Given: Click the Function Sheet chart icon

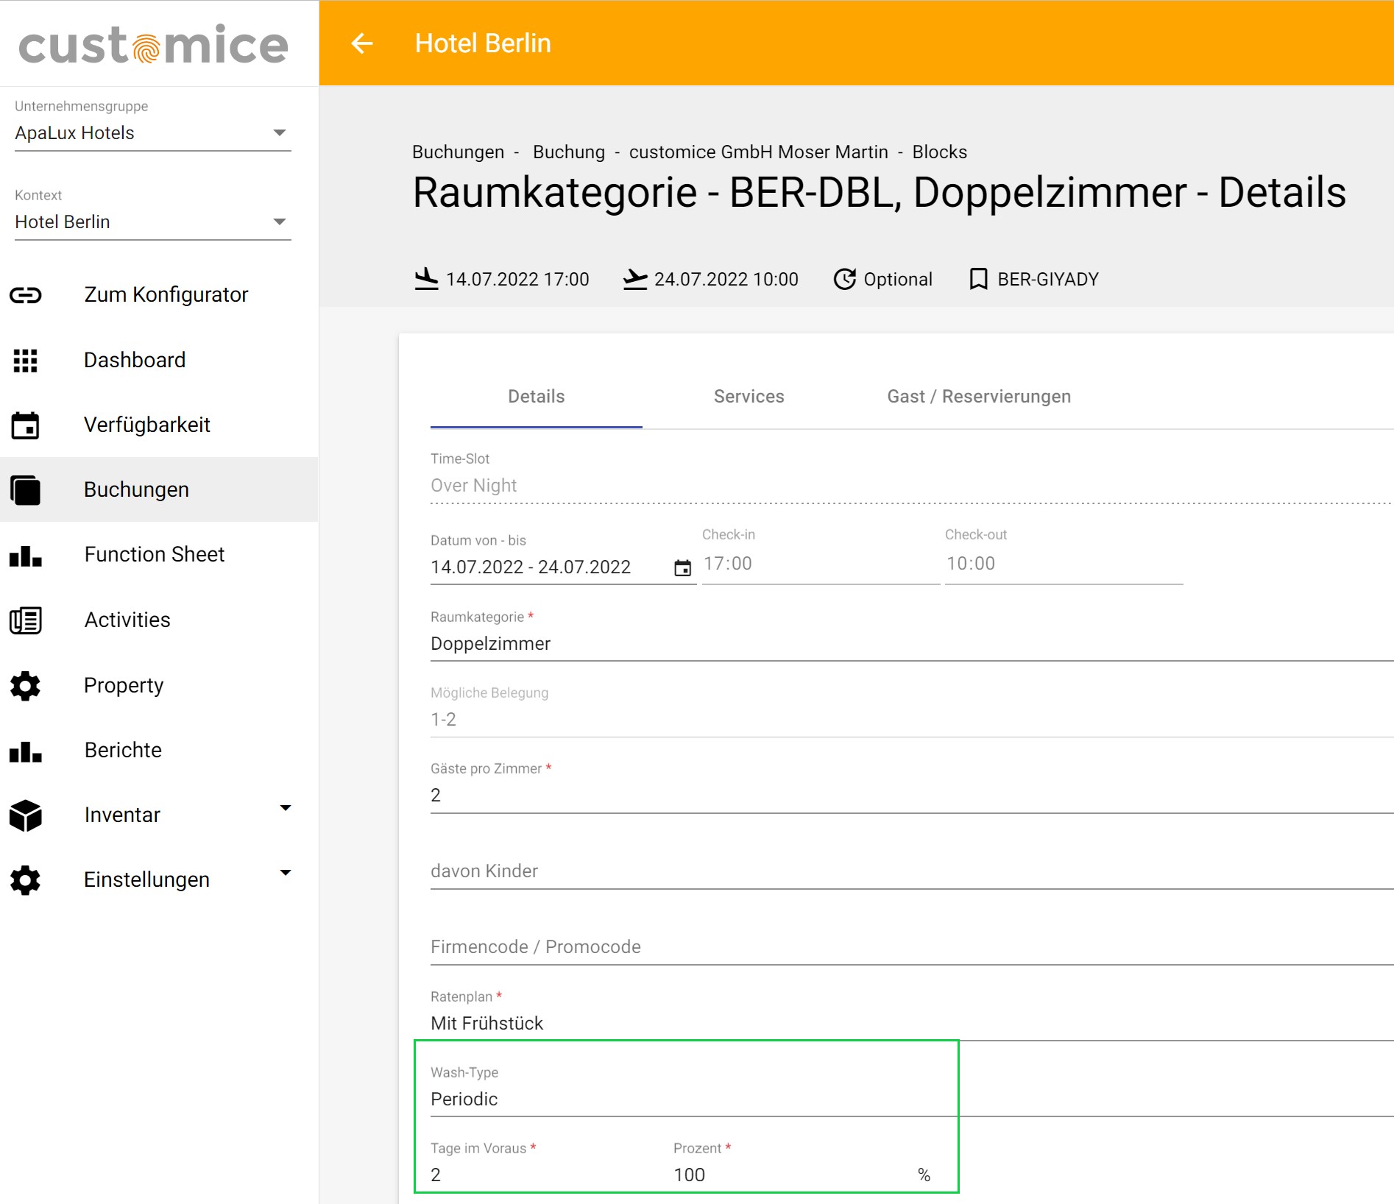Looking at the screenshot, I should coord(26,556).
